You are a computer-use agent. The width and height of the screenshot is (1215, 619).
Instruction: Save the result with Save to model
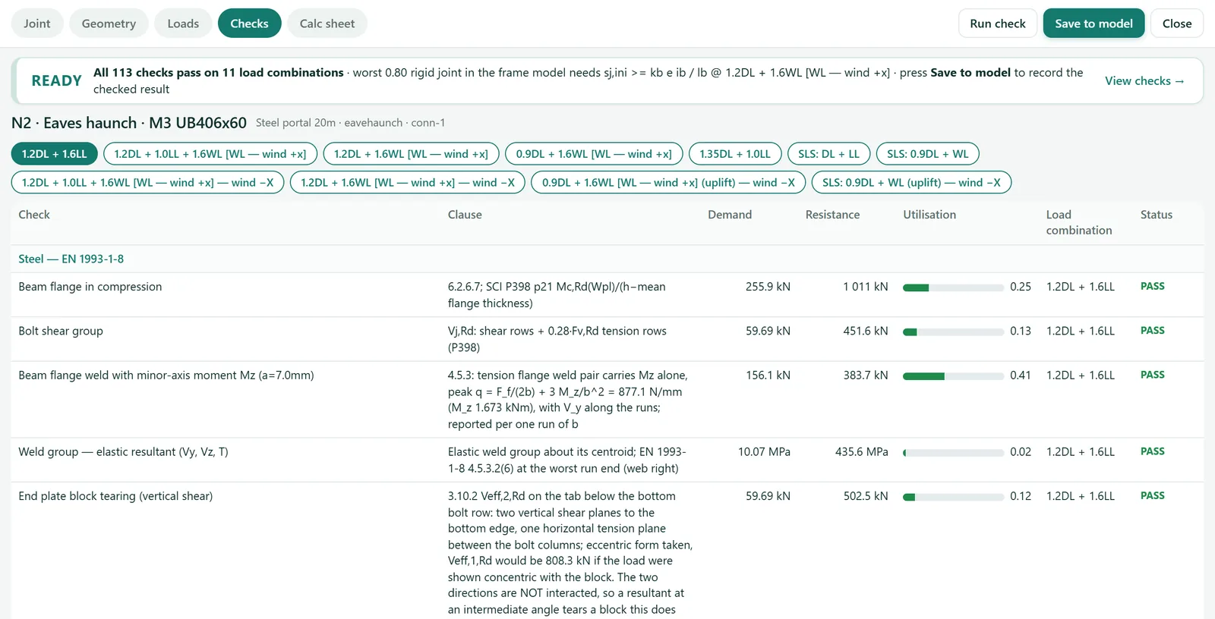click(x=1093, y=24)
